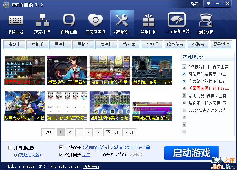Click the 更新日期: 2013-07-09 text
The image size is (237, 170).
(58, 167)
